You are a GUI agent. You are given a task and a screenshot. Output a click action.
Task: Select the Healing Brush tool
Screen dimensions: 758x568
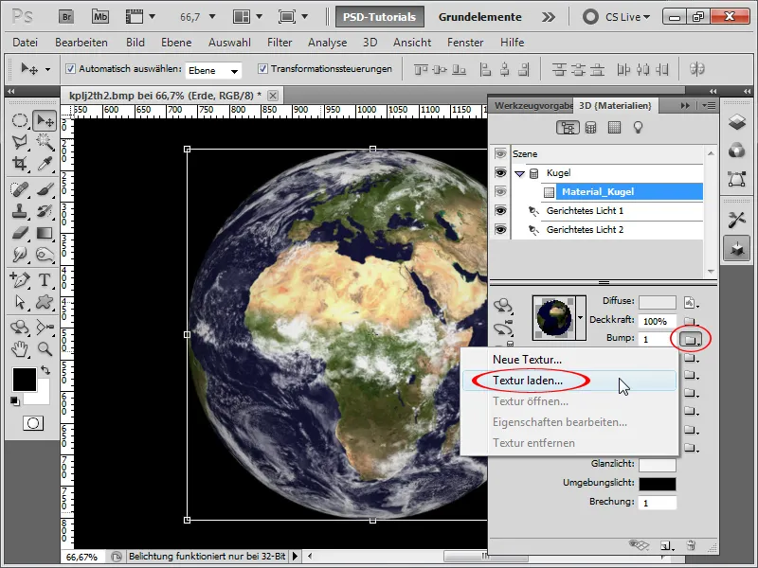(x=19, y=189)
